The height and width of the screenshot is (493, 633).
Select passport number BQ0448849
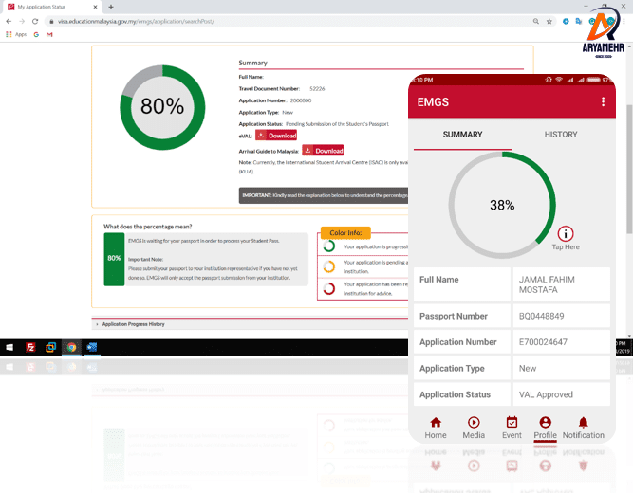pyautogui.click(x=541, y=316)
